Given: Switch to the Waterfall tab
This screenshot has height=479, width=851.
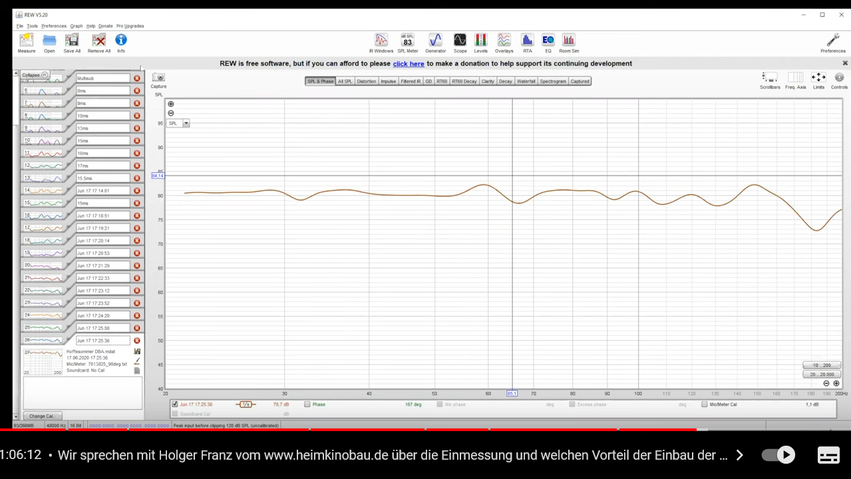Looking at the screenshot, I should [x=526, y=81].
